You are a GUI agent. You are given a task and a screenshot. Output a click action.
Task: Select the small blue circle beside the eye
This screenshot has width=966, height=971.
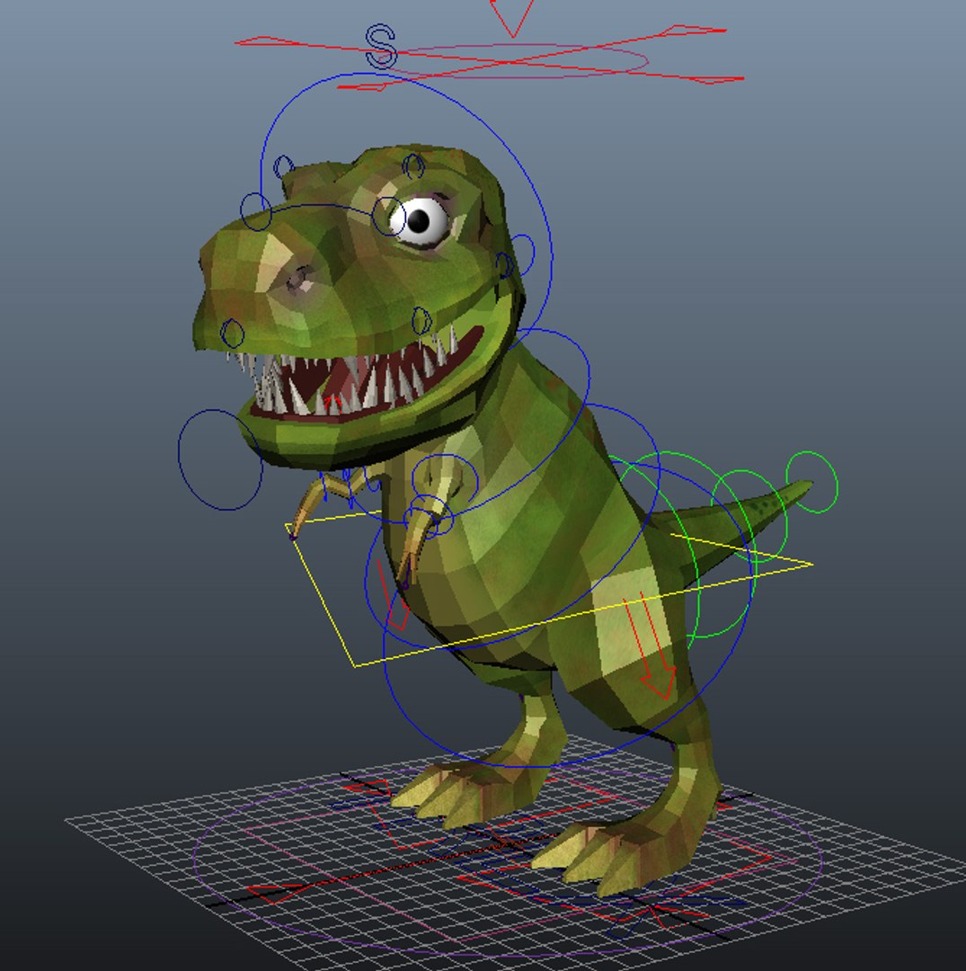(388, 216)
